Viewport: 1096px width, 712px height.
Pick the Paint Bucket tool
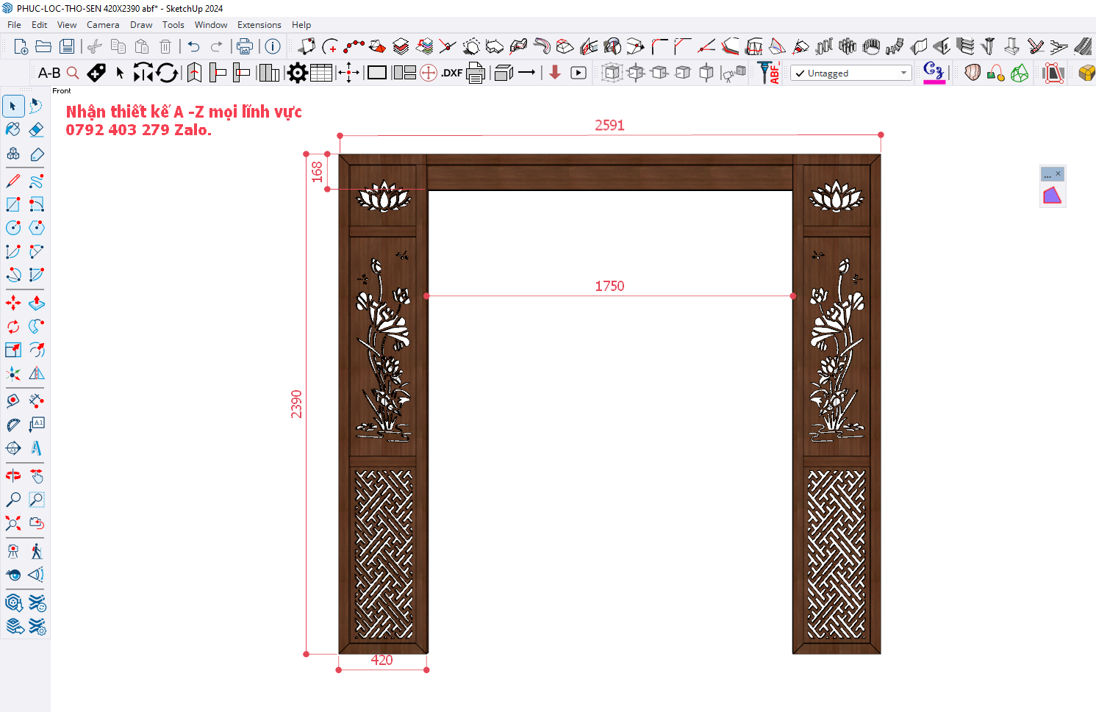[x=13, y=130]
